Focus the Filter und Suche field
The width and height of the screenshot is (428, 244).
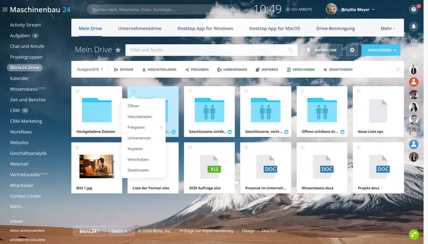point(211,50)
